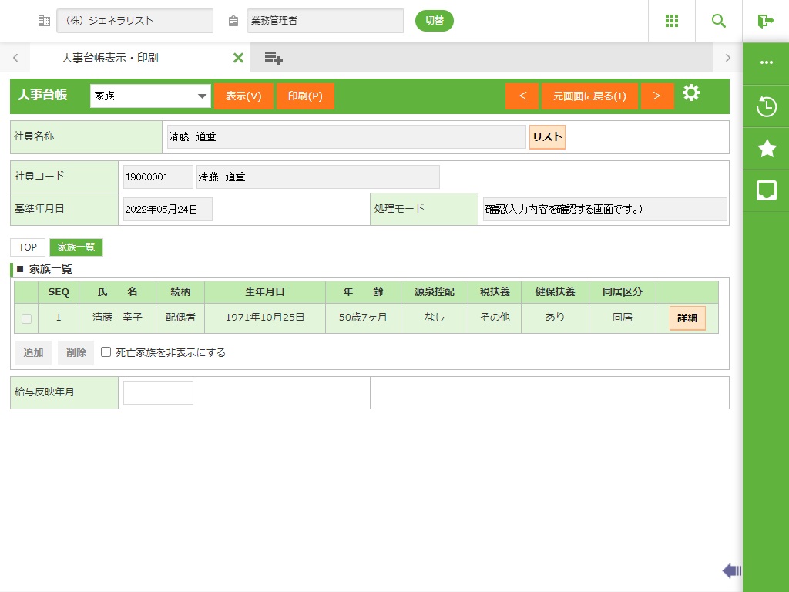The image size is (789, 592).
Task: Click the 給与反映年月 input field
Action: click(158, 392)
